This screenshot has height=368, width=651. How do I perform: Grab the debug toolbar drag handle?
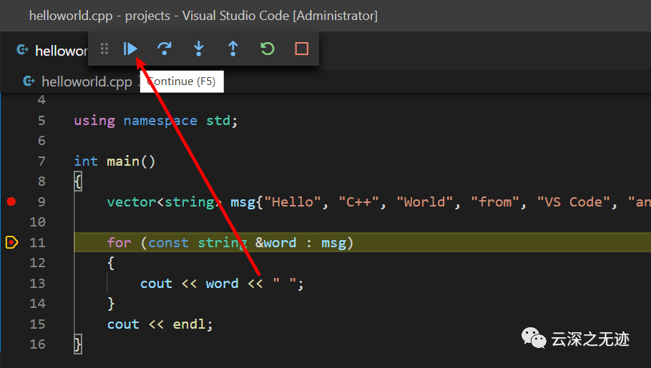click(x=104, y=49)
